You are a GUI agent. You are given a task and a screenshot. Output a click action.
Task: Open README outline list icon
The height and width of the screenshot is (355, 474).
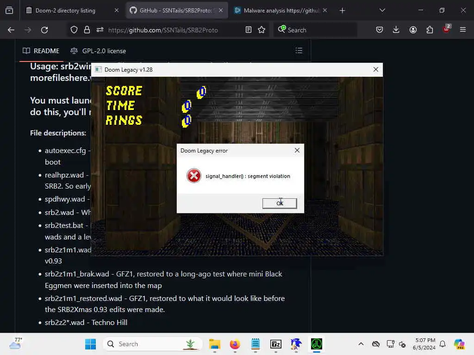[x=299, y=51]
